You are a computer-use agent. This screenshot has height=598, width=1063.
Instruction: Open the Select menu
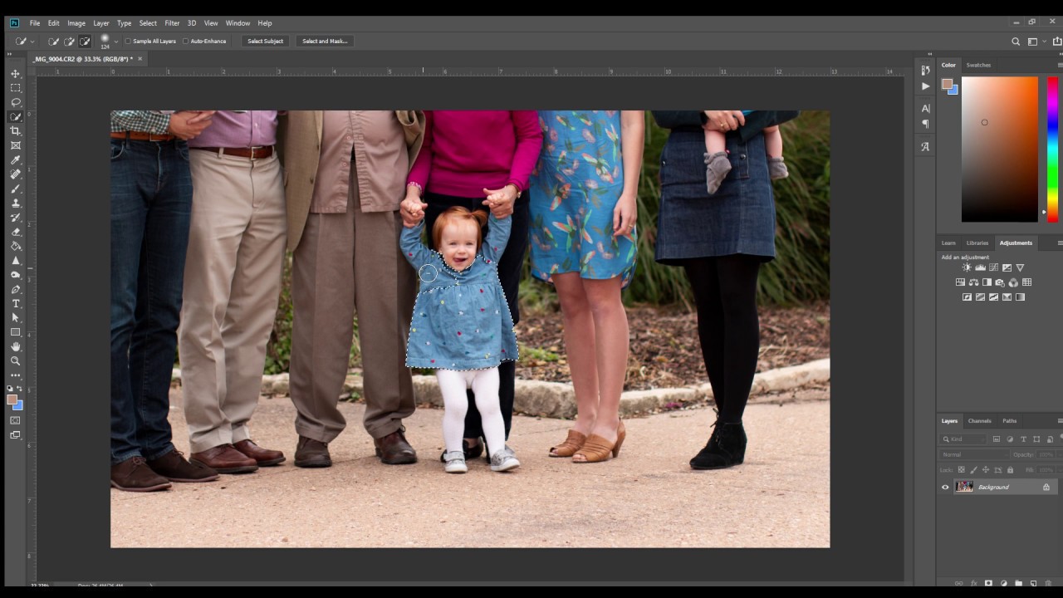point(148,23)
